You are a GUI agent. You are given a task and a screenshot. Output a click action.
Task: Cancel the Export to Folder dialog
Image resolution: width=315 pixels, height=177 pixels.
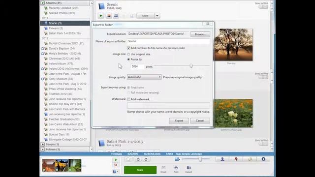click(x=200, y=120)
